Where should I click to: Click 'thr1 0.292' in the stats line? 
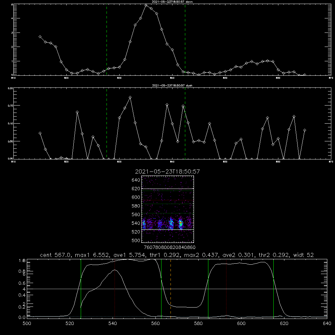point(166,255)
